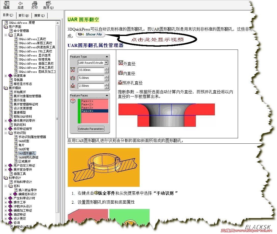This screenshot has height=234, width=277.
Task: Click the yellow round extrude illustration
Action: tap(104, 167)
